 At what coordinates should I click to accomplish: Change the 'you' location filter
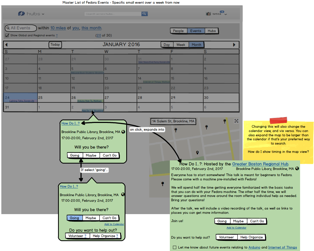click(x=76, y=28)
